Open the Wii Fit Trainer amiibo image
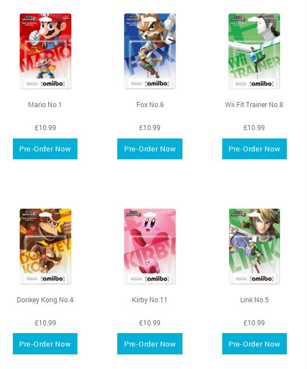This screenshot has width=307, height=369. coord(254,51)
